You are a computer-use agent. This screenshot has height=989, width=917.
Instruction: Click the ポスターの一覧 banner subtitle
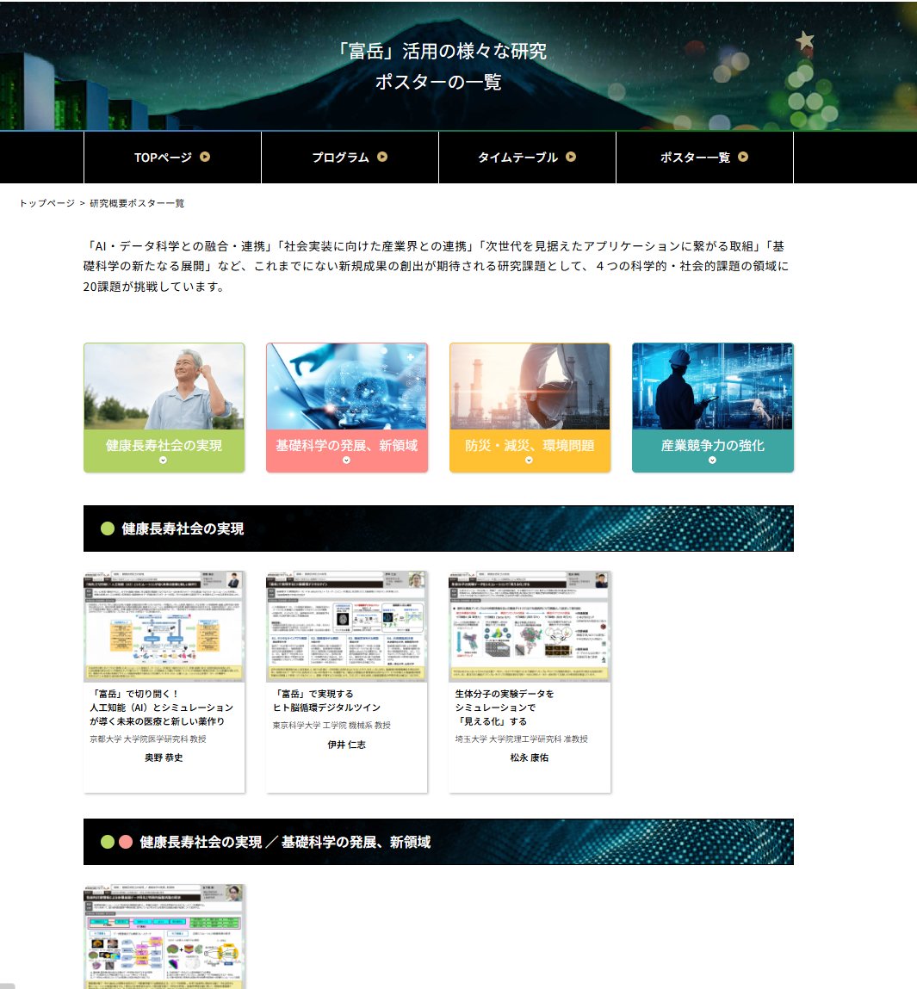pos(438,82)
